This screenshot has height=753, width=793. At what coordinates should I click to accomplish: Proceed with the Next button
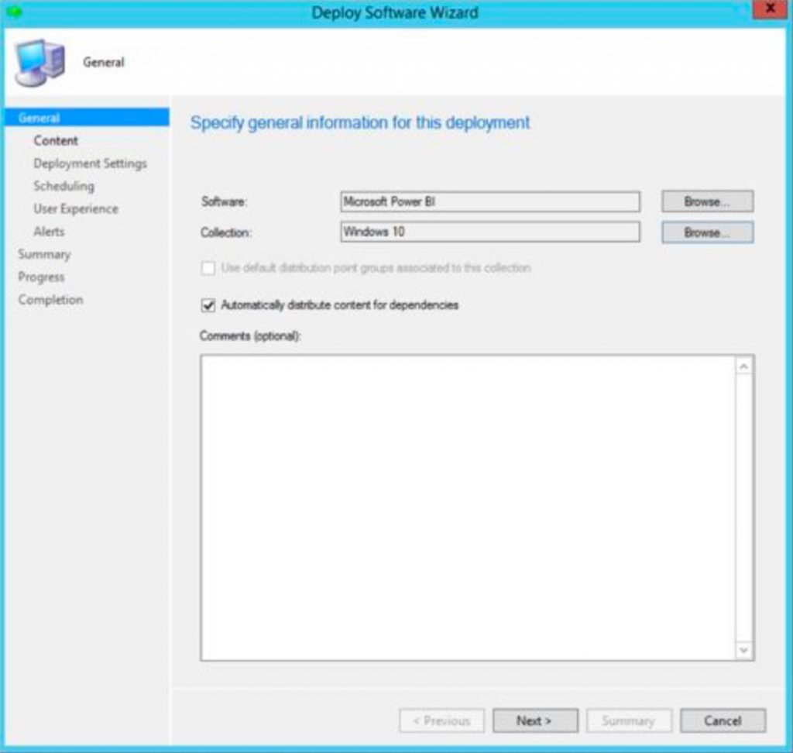pyautogui.click(x=535, y=720)
